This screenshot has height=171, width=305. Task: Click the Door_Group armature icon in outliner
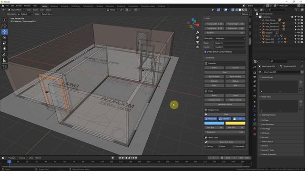(264, 20)
